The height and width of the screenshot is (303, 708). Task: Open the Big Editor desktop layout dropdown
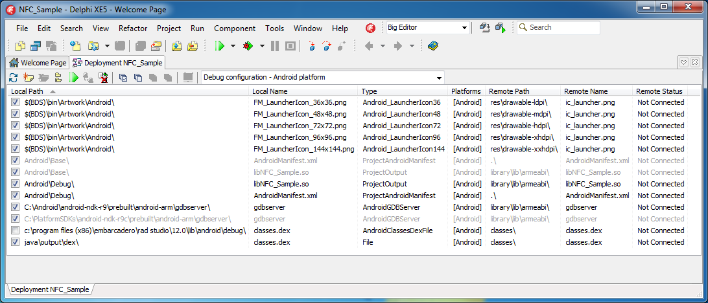[465, 28]
